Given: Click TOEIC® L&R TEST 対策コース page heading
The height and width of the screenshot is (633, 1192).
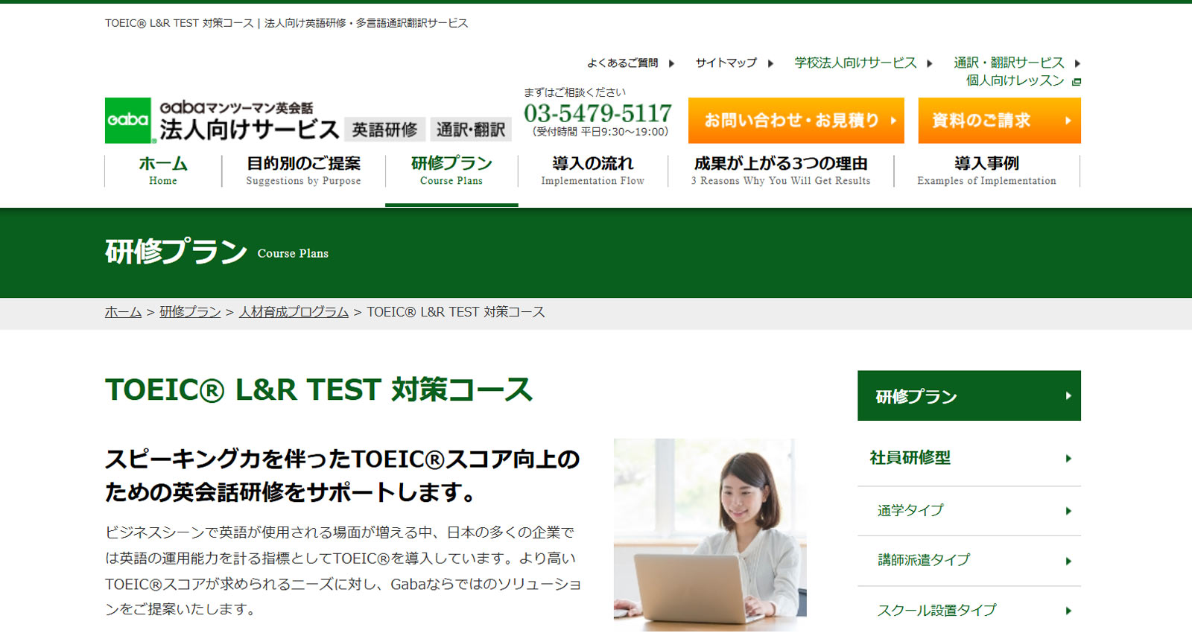Looking at the screenshot, I should [319, 389].
